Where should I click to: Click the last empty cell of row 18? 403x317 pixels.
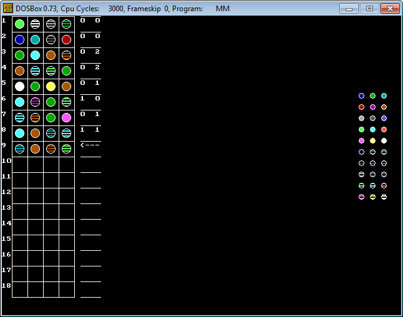coord(67,289)
